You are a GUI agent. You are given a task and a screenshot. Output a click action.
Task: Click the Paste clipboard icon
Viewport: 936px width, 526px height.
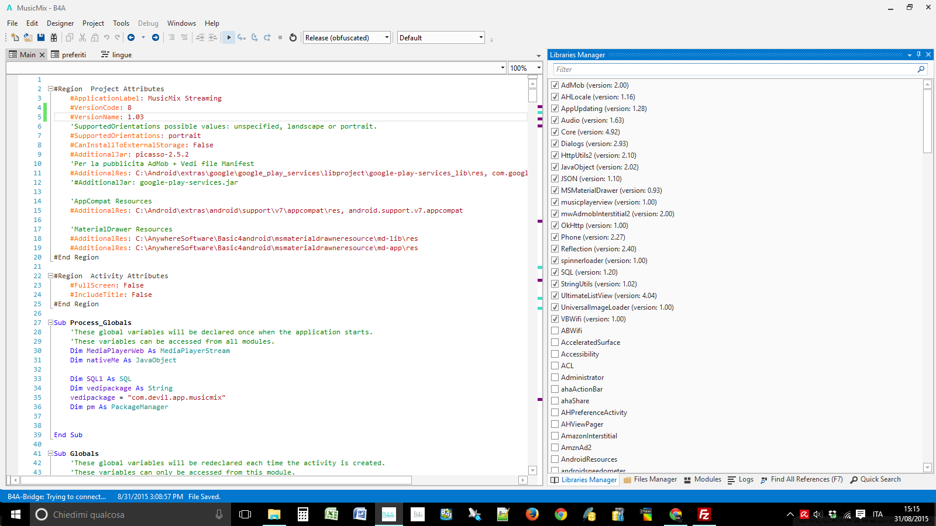click(95, 37)
